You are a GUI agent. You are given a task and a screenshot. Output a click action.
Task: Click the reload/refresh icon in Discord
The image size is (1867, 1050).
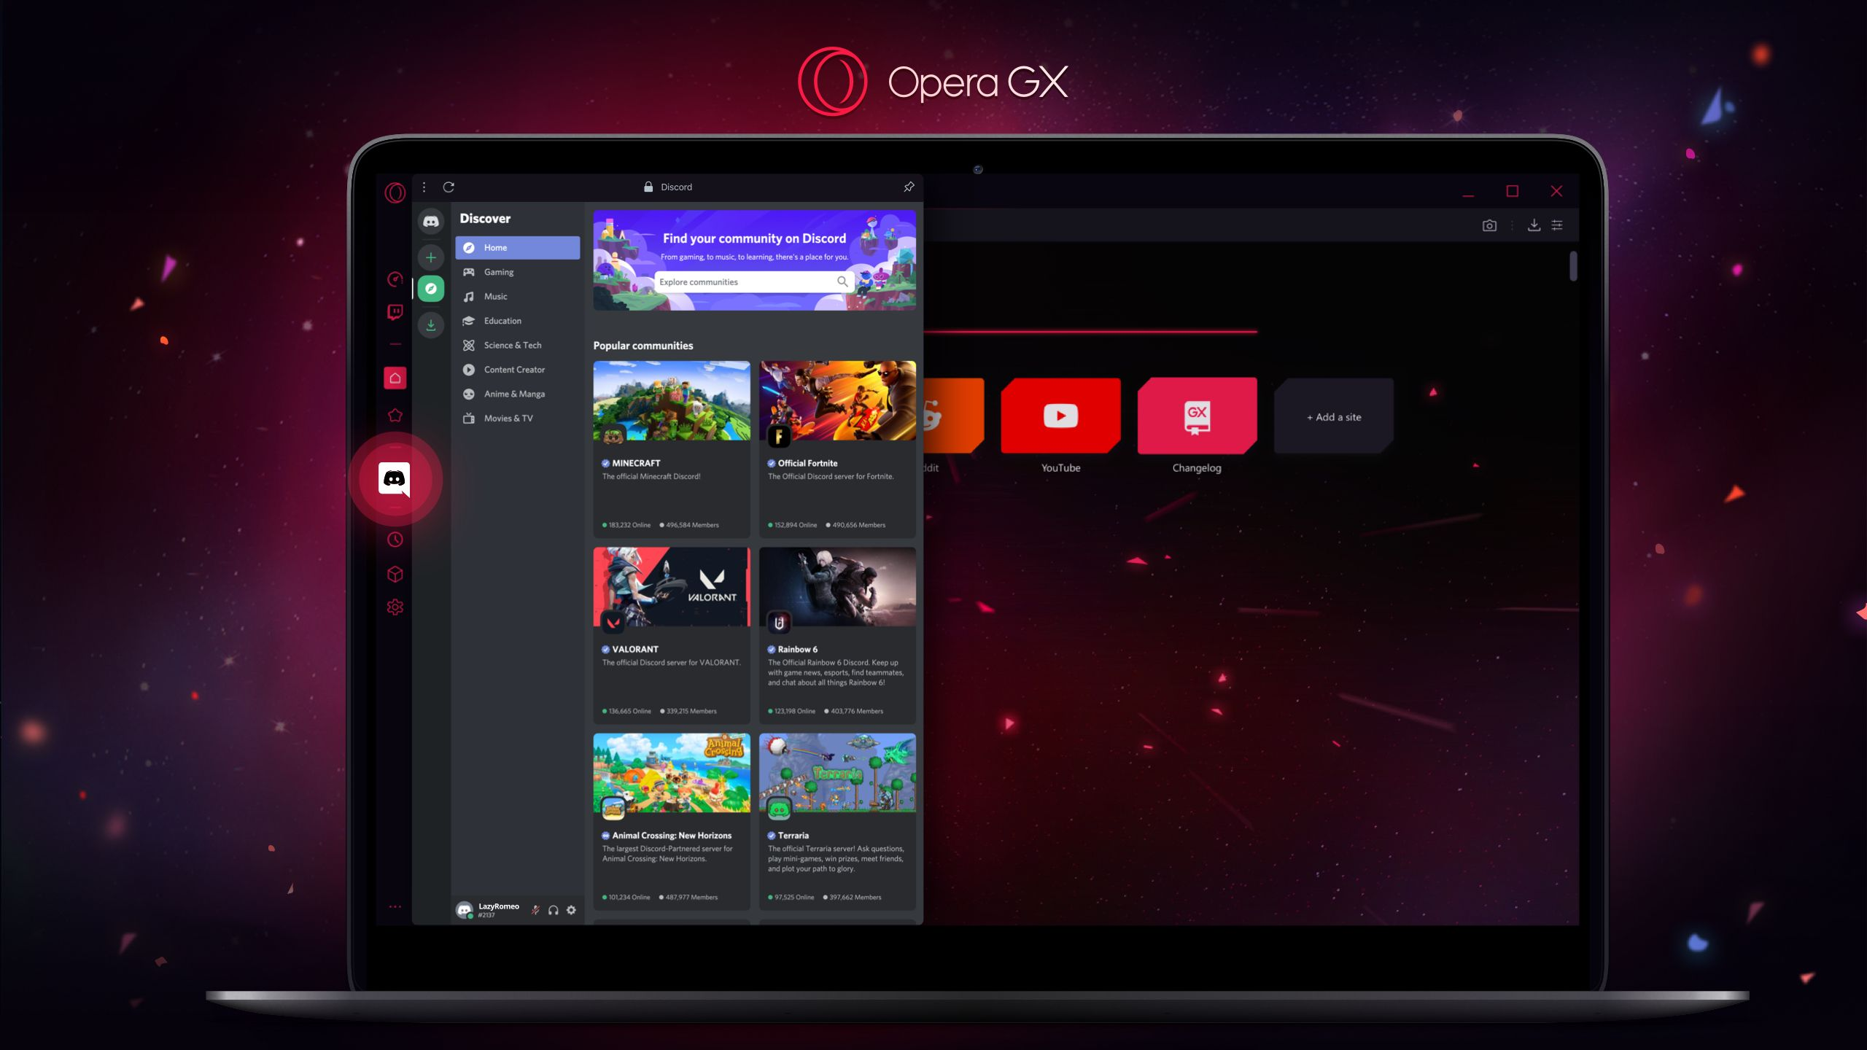click(x=449, y=187)
